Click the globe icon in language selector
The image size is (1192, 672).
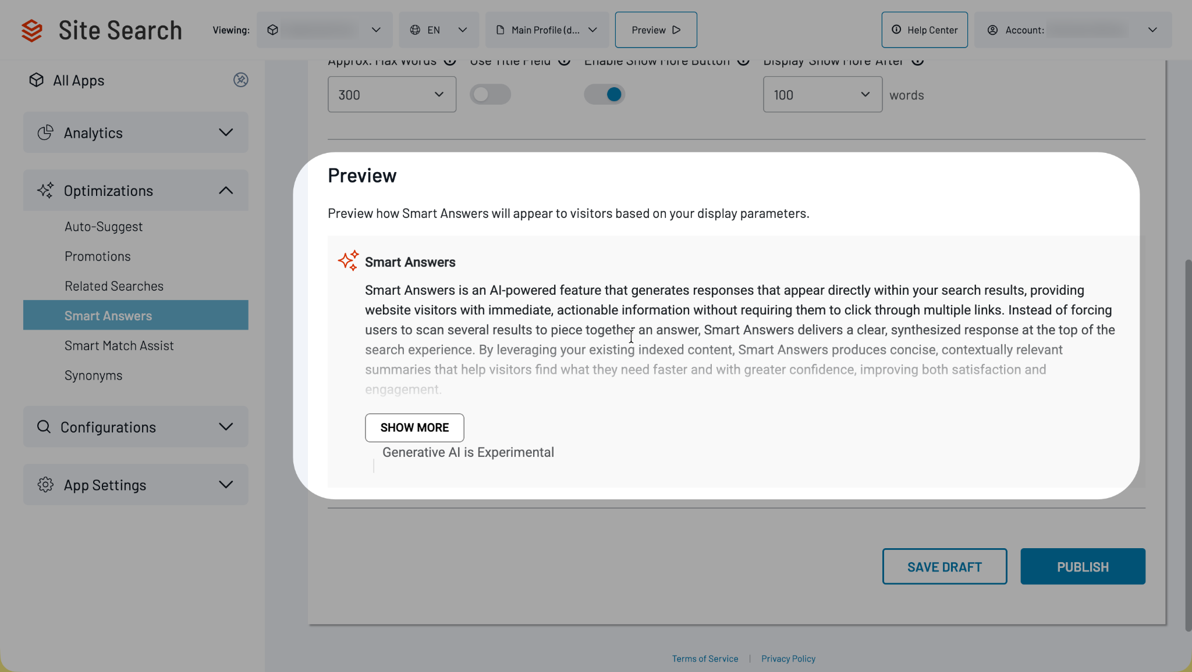(x=415, y=30)
